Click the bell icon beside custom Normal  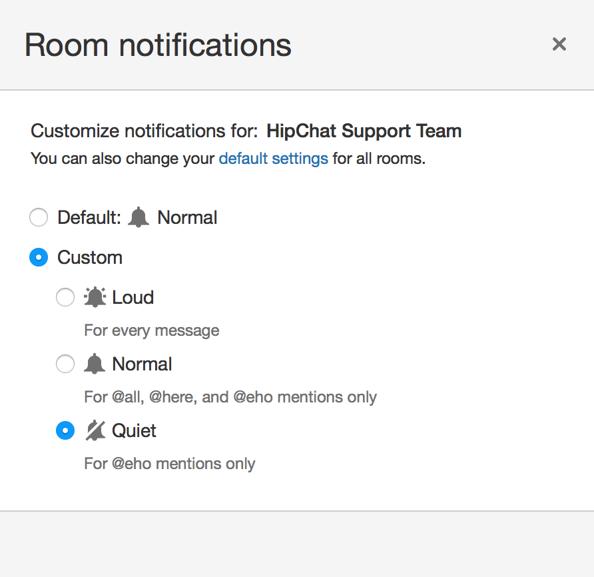95,364
